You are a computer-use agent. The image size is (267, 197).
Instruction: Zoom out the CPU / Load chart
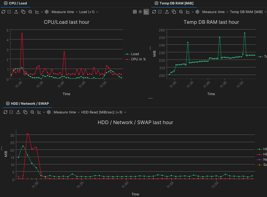click(x=30, y=12)
